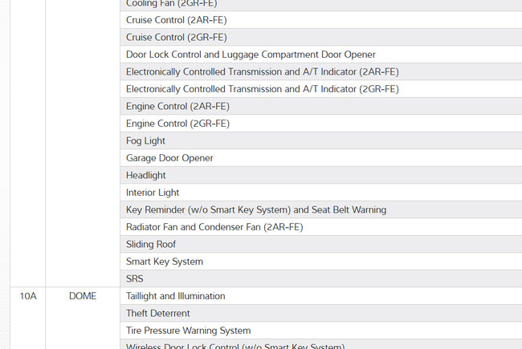Select the Fog Light row
Viewport: 522px width, 349px height.
[145, 141]
